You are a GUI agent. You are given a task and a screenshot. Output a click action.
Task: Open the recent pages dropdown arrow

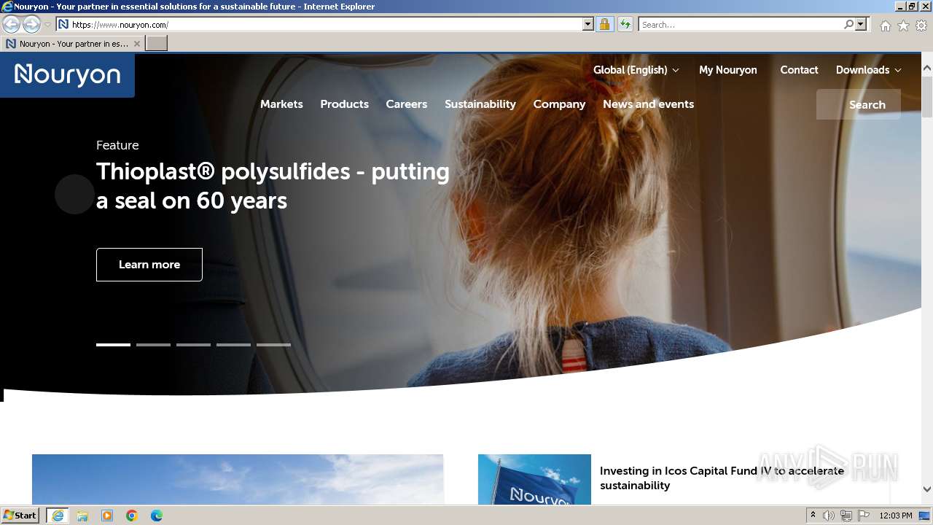coord(47,25)
